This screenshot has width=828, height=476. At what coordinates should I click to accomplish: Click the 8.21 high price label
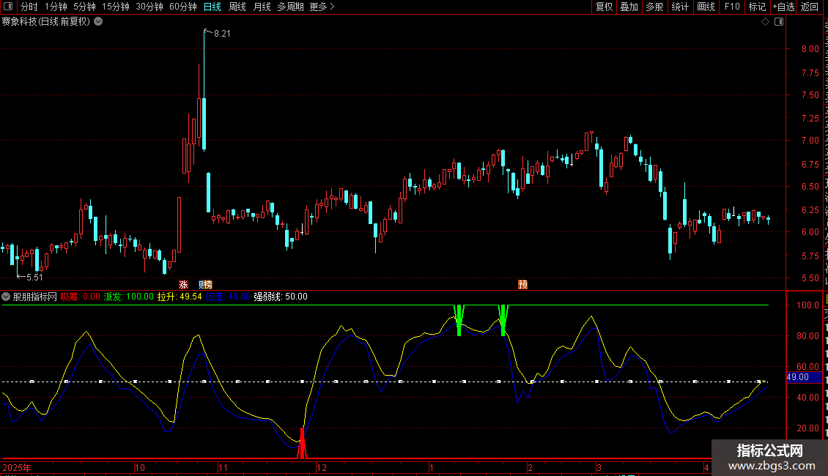pos(222,34)
